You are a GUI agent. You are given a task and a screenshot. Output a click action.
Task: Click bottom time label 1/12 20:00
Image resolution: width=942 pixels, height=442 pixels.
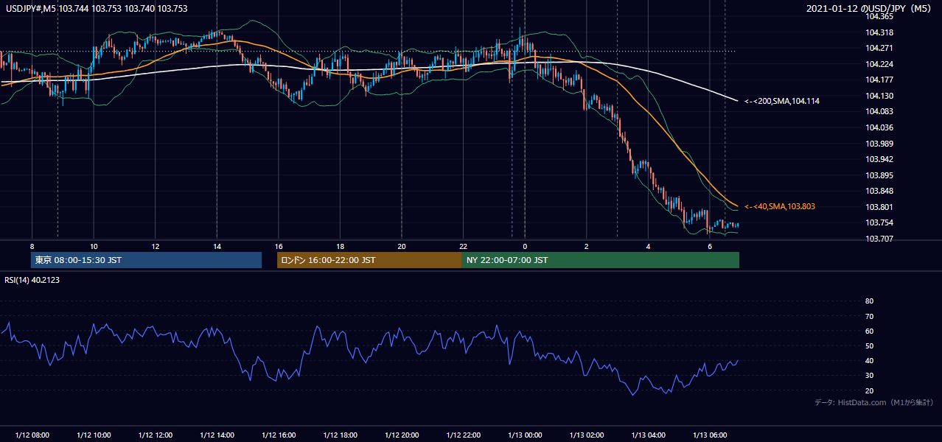402,435
